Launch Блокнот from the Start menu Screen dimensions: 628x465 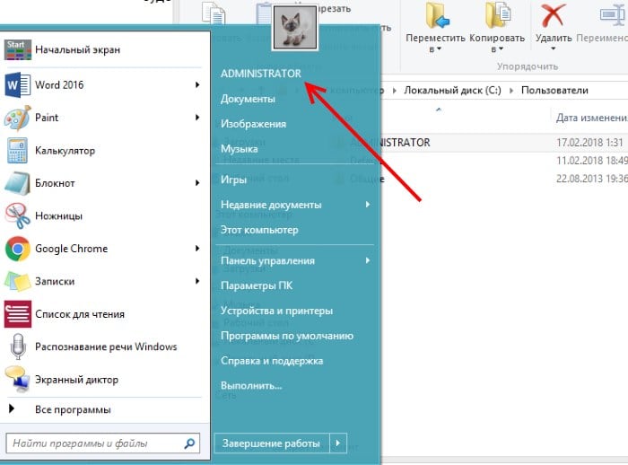[x=55, y=183]
